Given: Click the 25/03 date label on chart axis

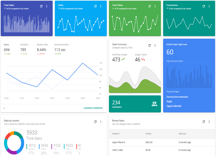Looking at the screenshot, I should 83,98.
